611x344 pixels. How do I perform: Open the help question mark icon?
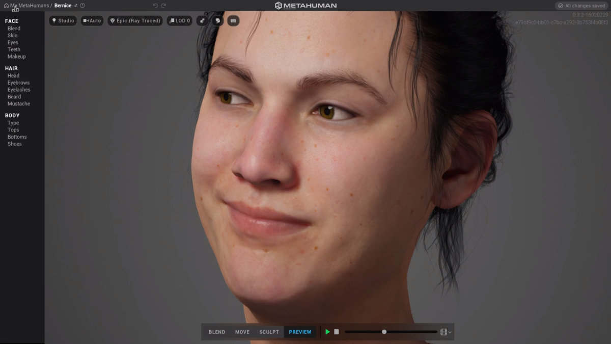[82, 6]
